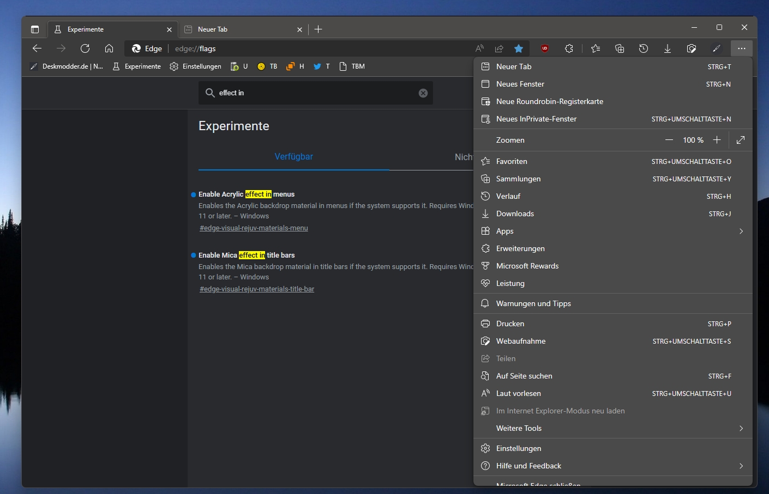Open the favorites toolbar icon
The width and height of the screenshot is (769, 494).
click(596, 48)
